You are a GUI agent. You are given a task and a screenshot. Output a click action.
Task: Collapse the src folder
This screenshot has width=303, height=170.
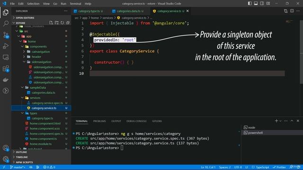click(x=26, y=31)
